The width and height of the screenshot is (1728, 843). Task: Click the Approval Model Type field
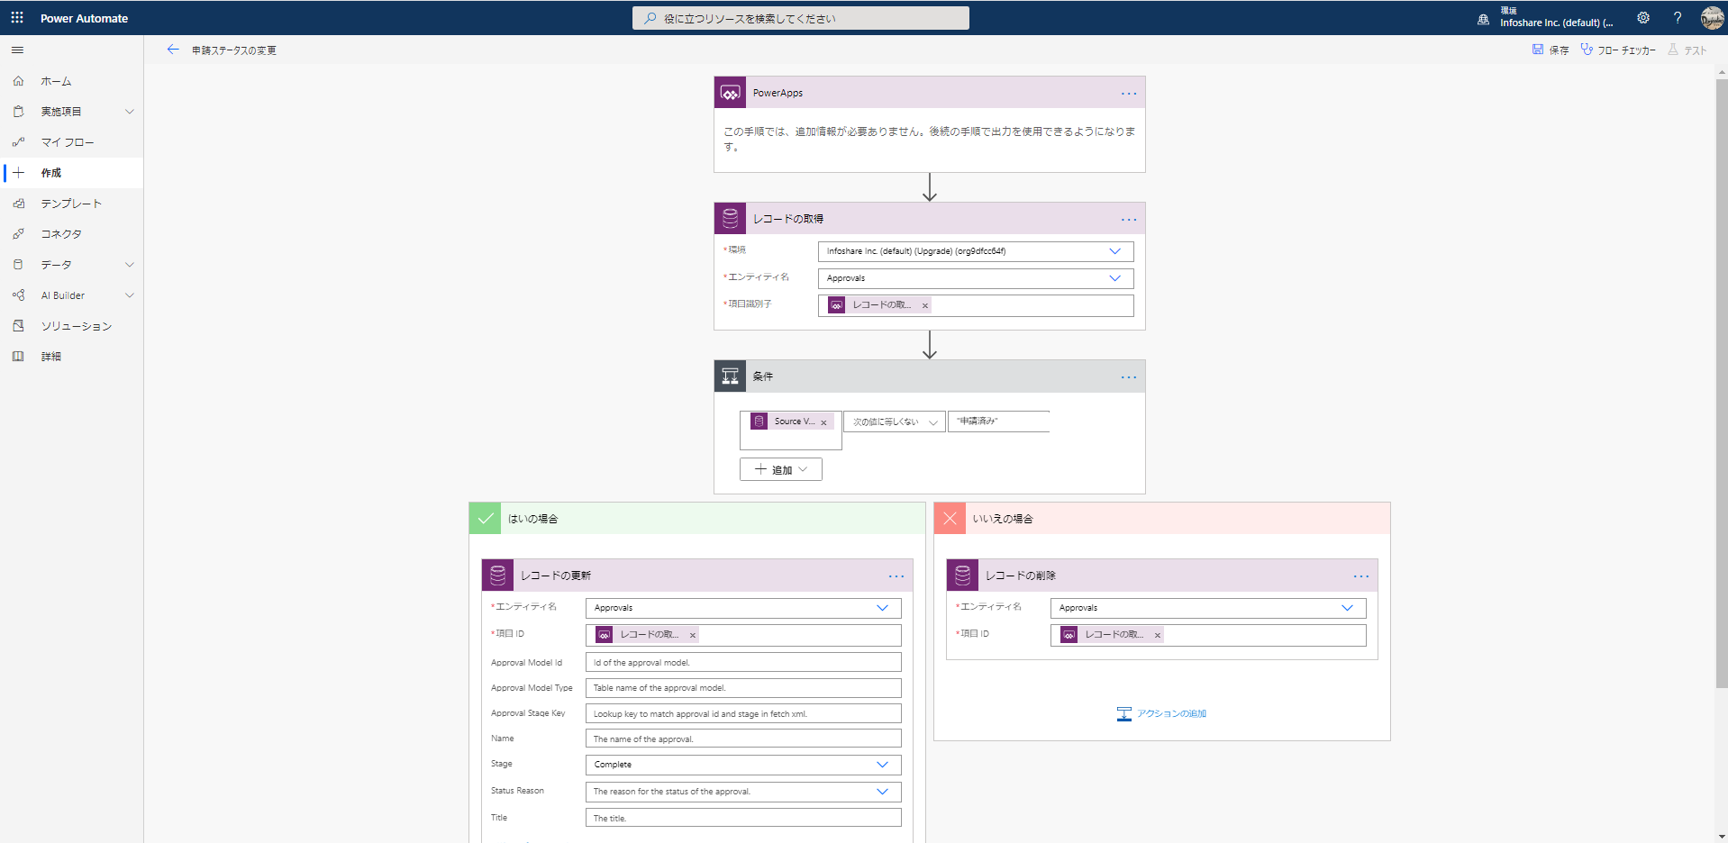743,688
